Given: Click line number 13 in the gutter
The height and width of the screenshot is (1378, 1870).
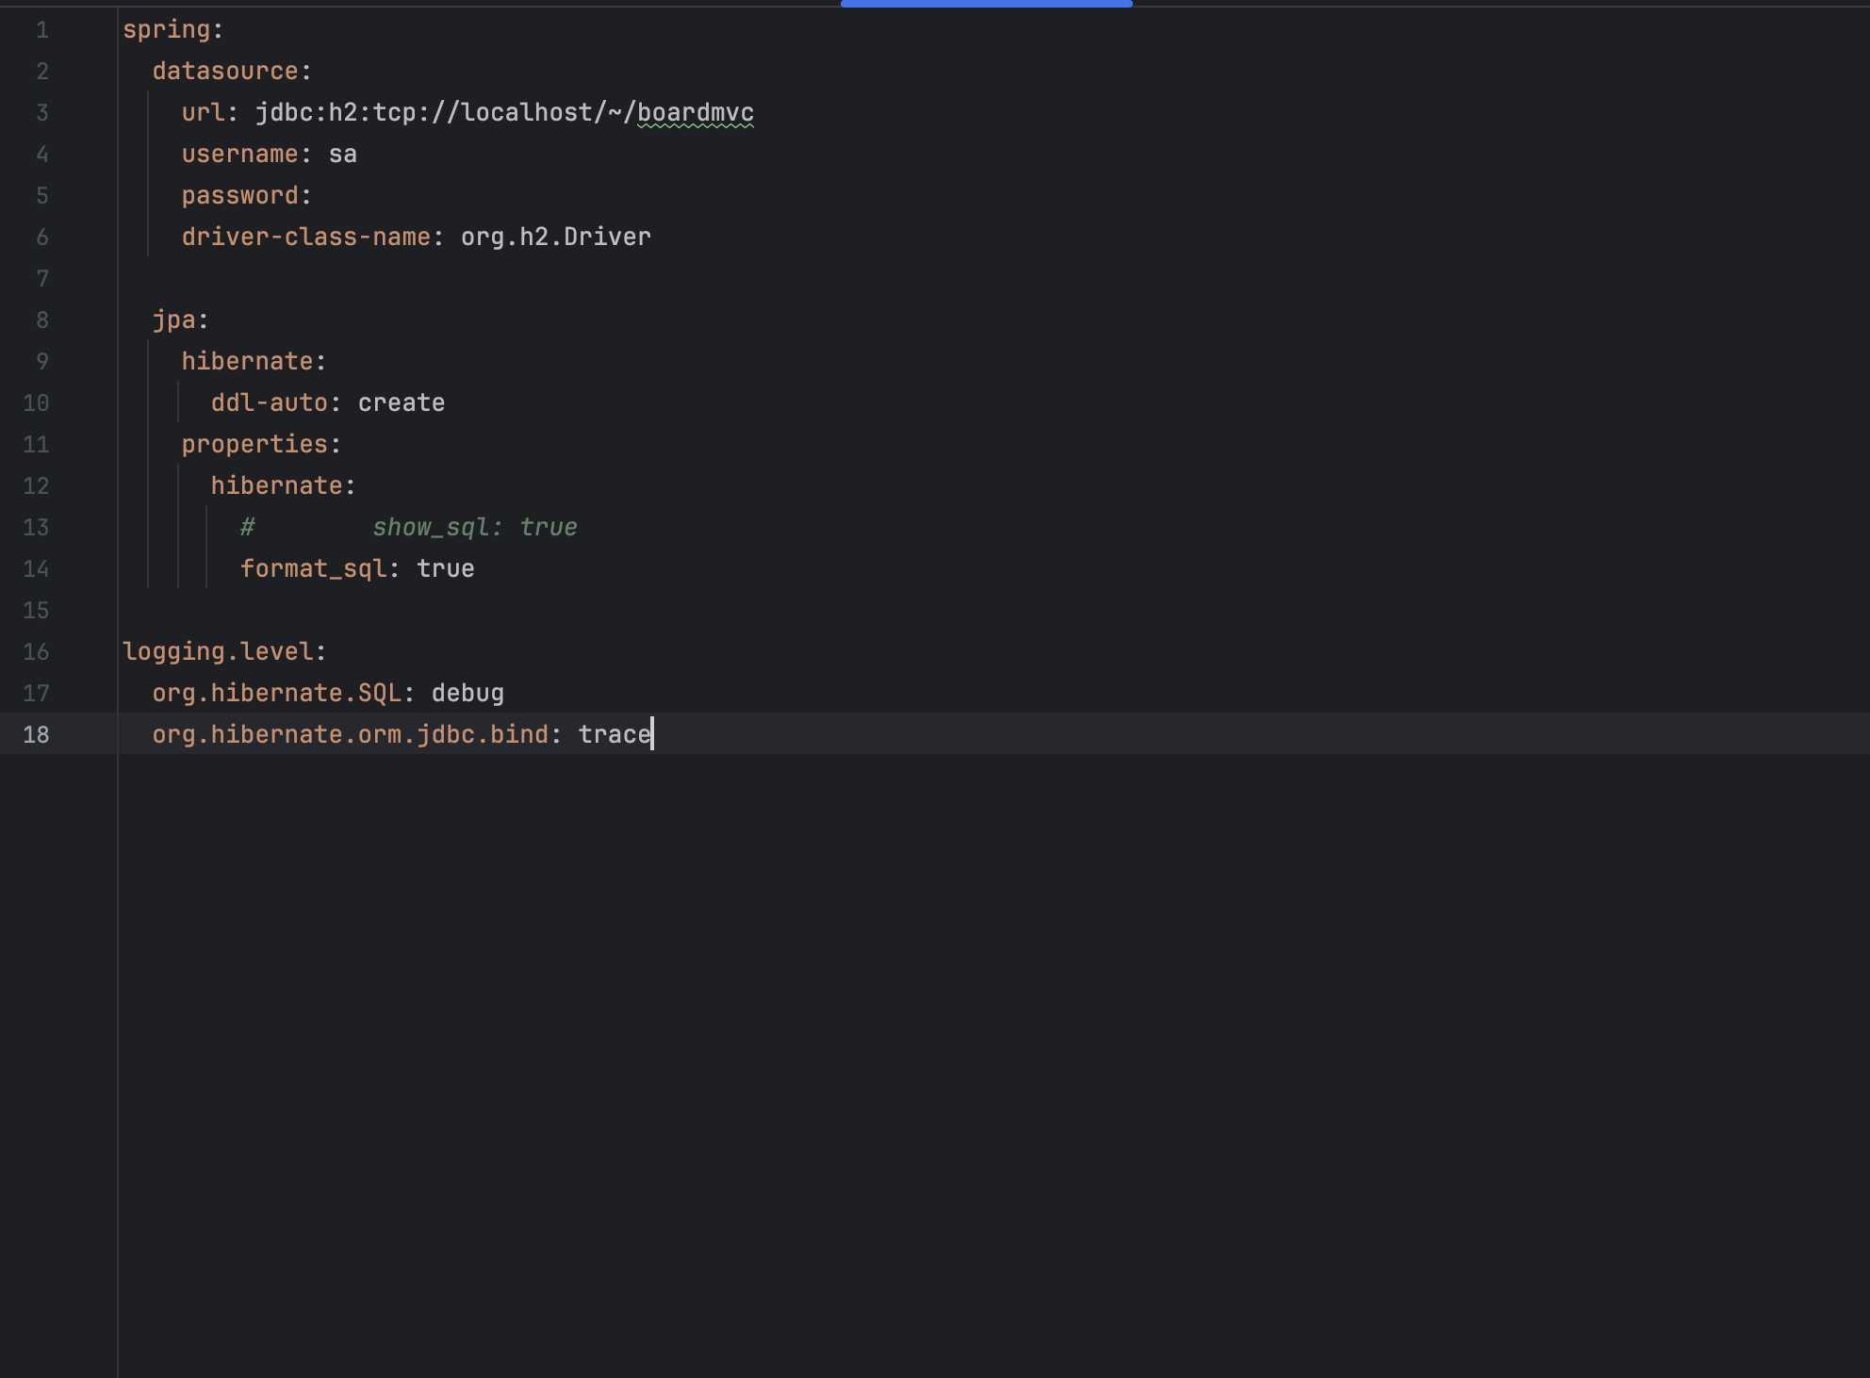Looking at the screenshot, I should point(36,528).
